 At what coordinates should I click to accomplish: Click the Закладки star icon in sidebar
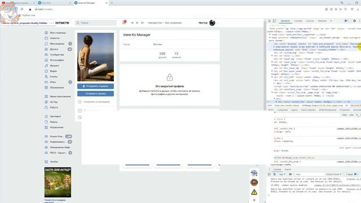(x=46, y=117)
